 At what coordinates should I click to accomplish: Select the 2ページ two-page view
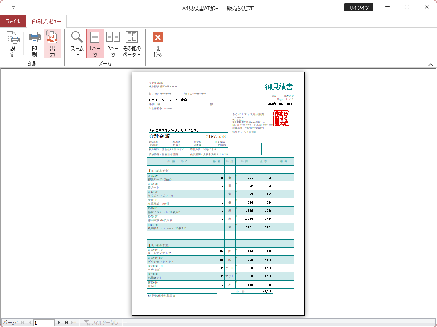coord(113,44)
